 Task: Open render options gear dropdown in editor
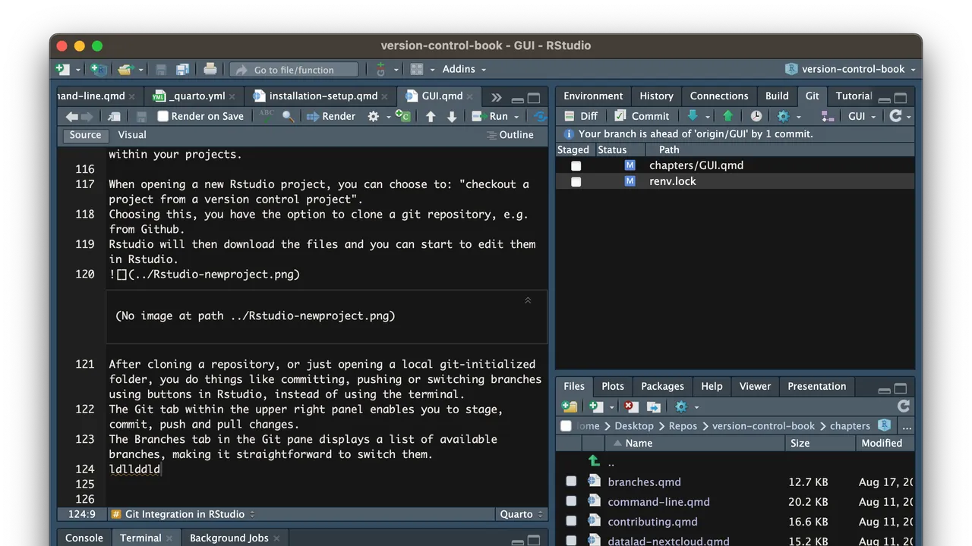(377, 116)
